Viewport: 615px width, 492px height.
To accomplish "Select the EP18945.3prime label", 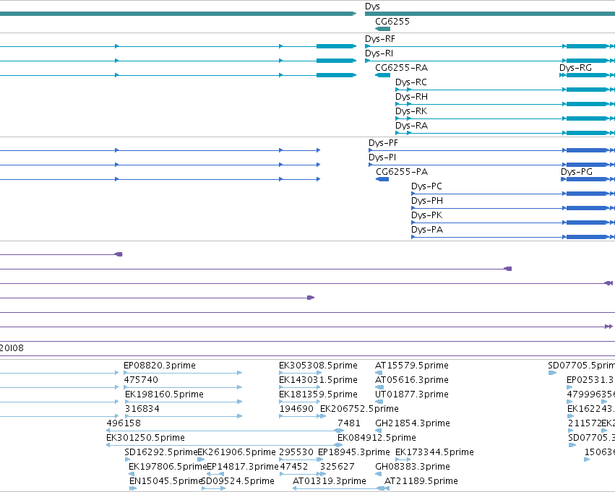I will click(x=354, y=453).
